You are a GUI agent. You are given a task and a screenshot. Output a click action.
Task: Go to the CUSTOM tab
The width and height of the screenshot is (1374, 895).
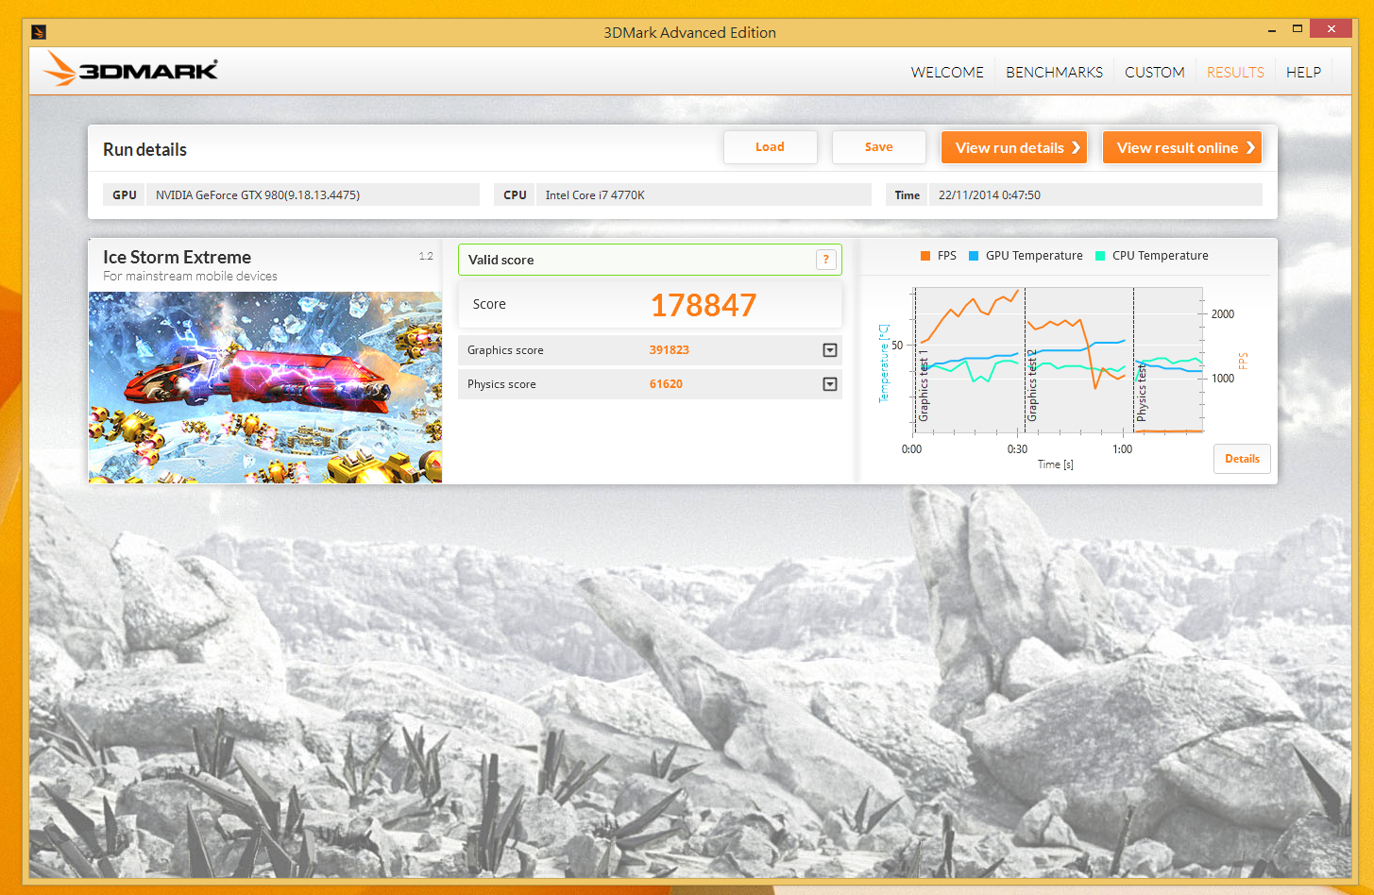point(1154,72)
